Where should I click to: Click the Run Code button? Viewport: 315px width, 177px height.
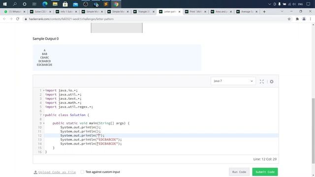click(239, 172)
